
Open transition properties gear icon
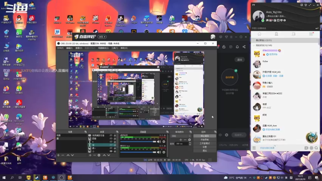(189, 140)
